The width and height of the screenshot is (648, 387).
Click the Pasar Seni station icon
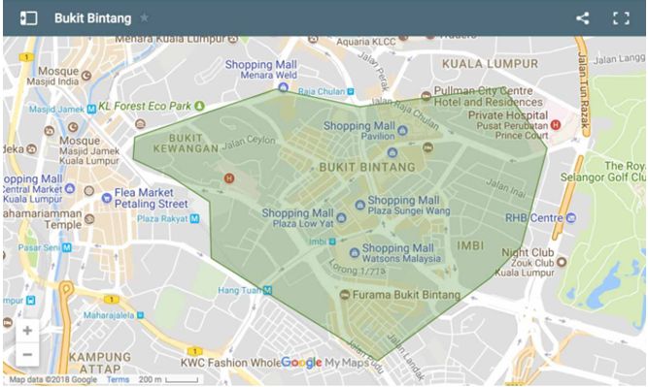tap(66, 247)
